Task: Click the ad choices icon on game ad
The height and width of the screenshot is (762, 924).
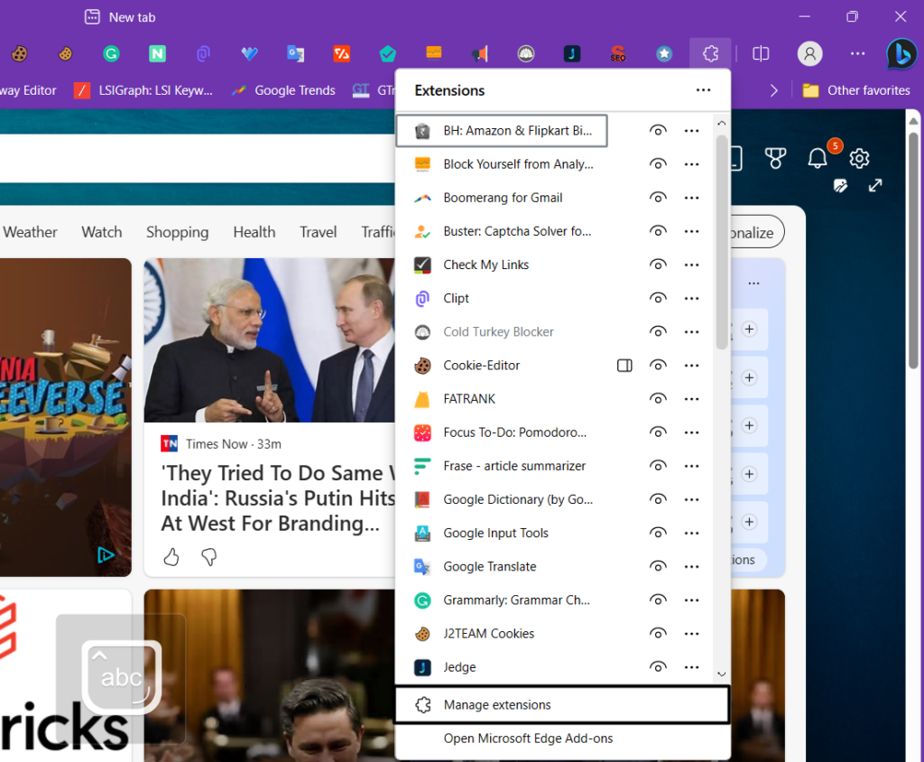Action: click(x=106, y=555)
